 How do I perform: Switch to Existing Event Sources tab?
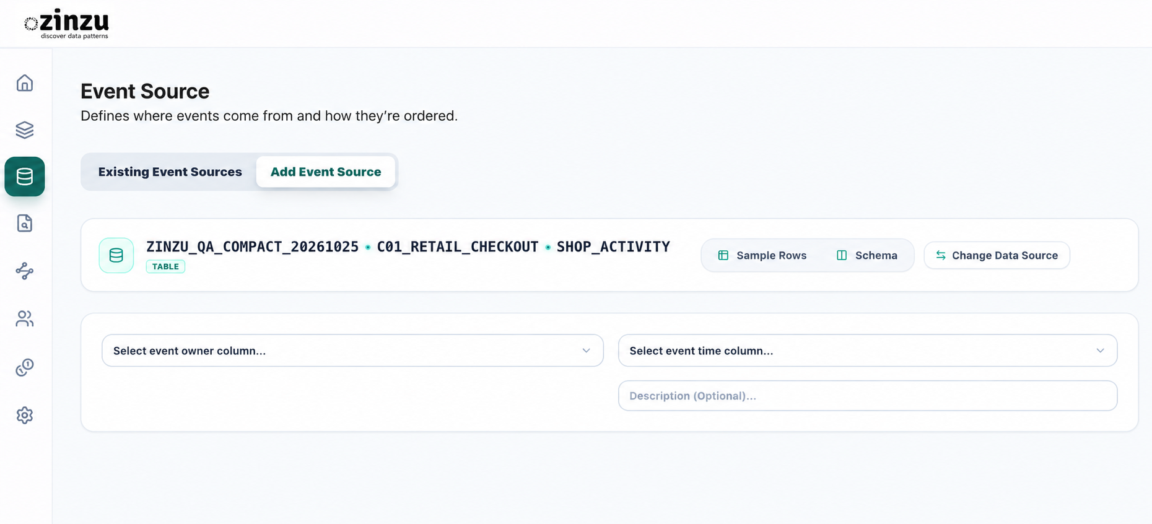pyautogui.click(x=170, y=172)
